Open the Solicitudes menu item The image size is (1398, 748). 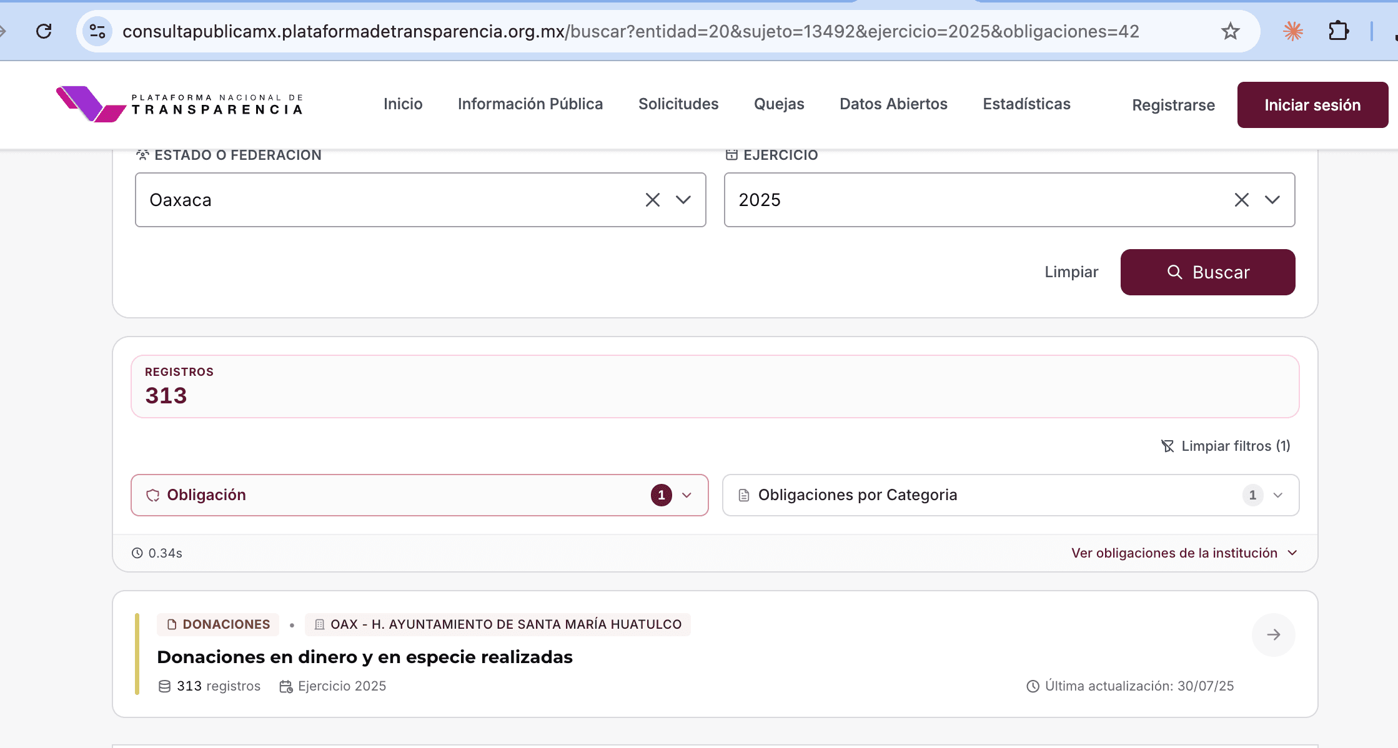coord(678,104)
